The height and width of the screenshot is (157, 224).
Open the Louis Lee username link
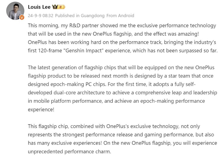click(39, 7)
